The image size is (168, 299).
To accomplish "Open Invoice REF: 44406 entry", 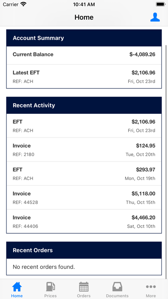I will [84, 221].
